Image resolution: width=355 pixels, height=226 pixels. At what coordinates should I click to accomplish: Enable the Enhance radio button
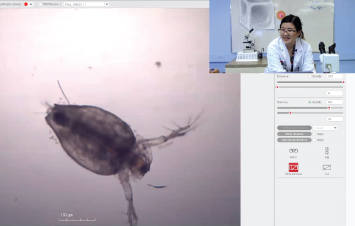pos(310,77)
